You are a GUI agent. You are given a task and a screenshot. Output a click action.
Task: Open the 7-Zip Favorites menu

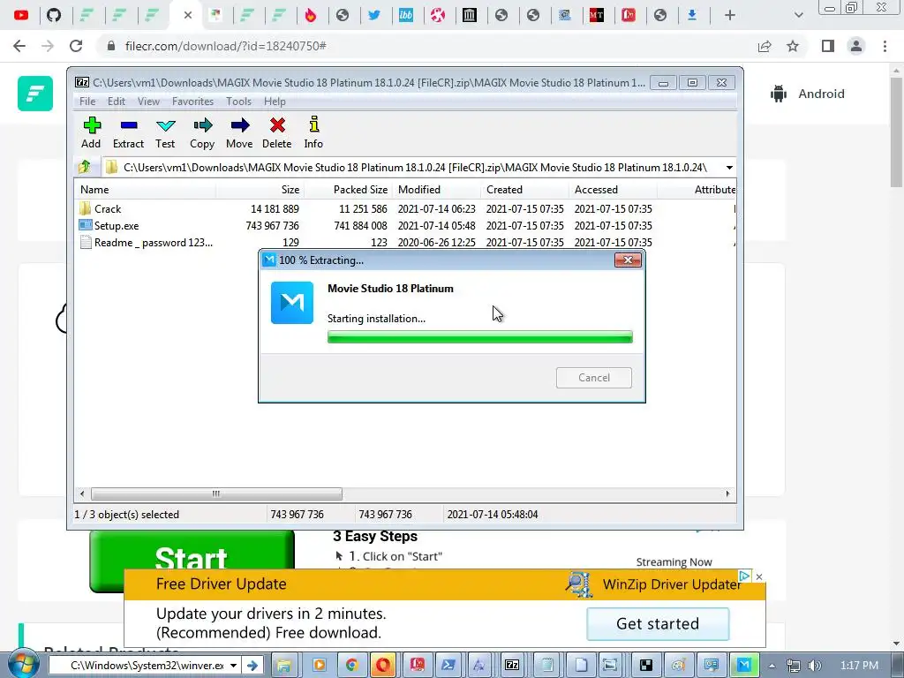click(192, 102)
